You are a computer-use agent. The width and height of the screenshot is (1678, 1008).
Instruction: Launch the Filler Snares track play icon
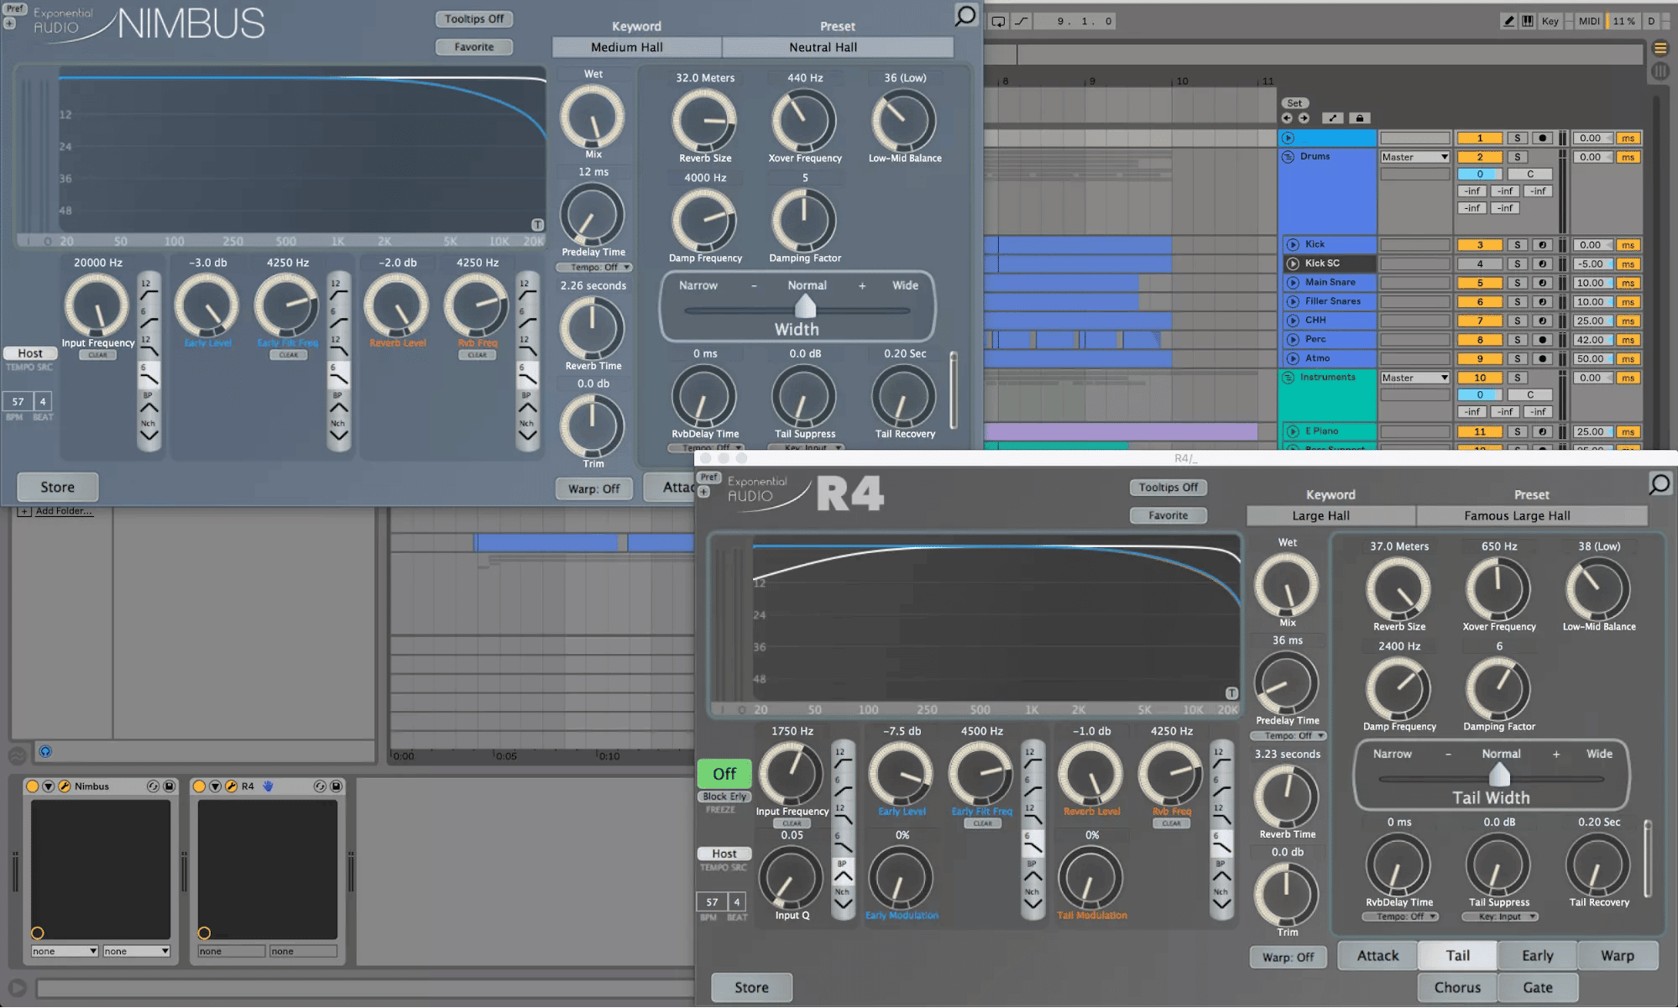click(x=1293, y=302)
